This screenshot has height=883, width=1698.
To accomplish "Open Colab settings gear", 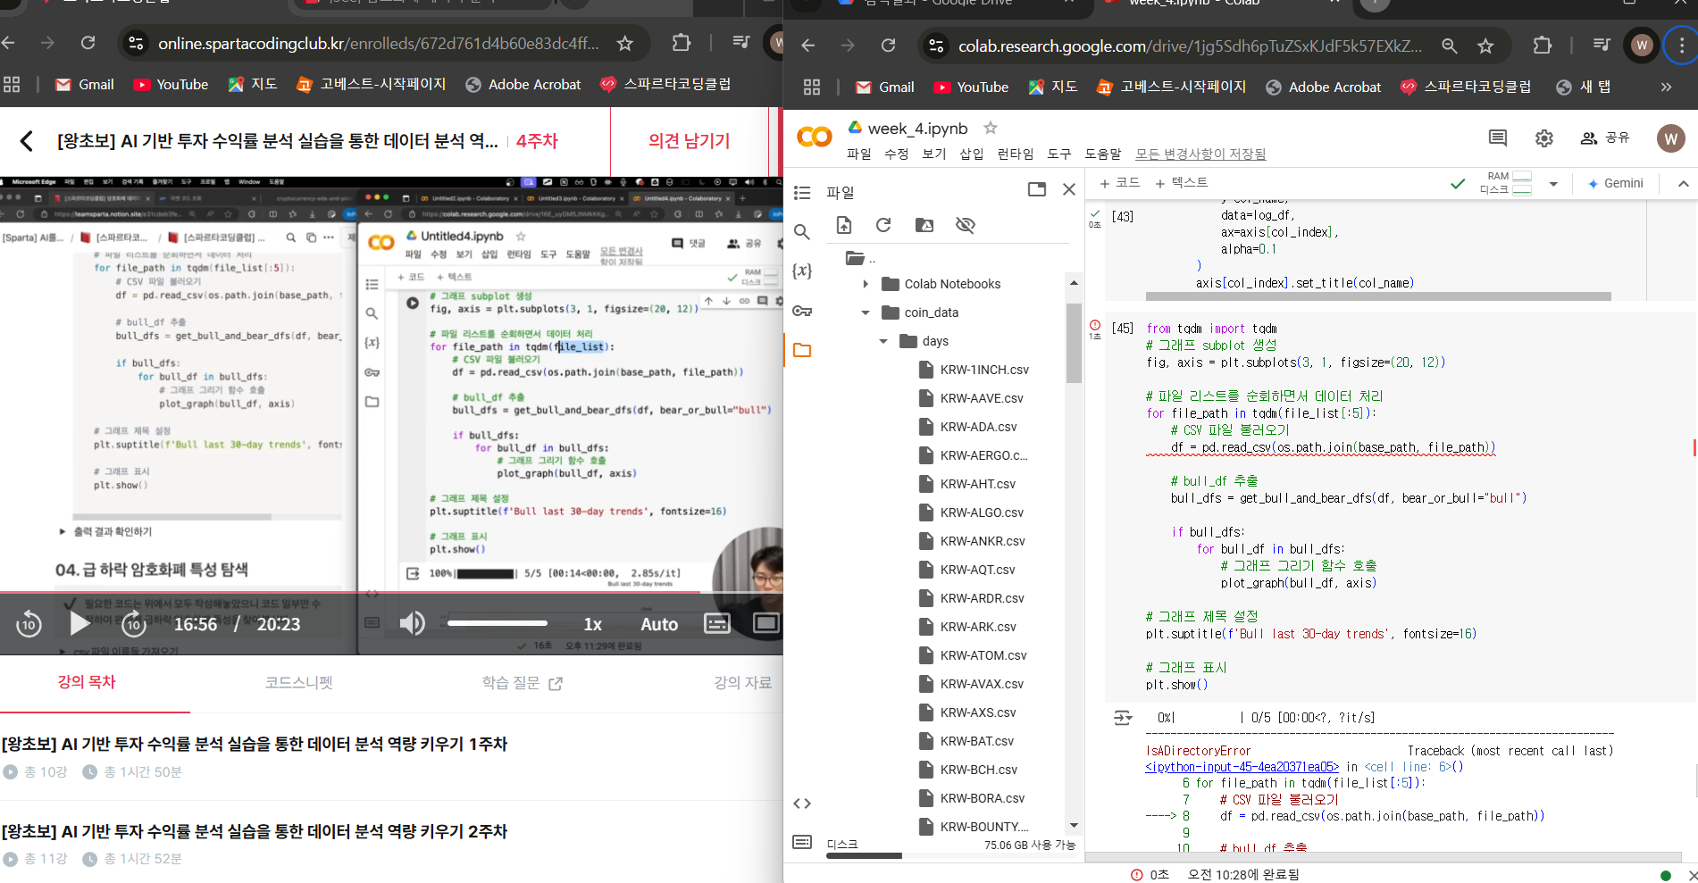I will coord(1544,137).
